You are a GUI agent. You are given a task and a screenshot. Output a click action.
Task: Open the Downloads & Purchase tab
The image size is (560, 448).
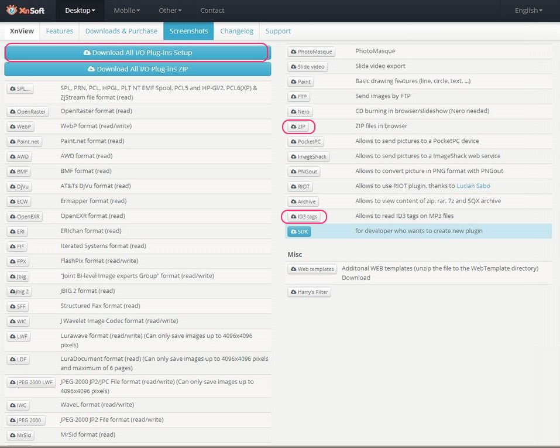click(121, 31)
